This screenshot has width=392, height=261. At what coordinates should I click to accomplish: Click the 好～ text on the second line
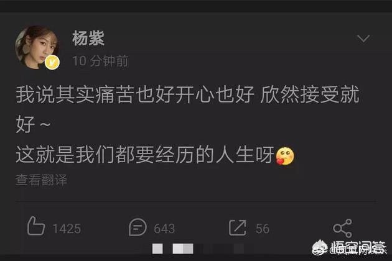(33, 124)
